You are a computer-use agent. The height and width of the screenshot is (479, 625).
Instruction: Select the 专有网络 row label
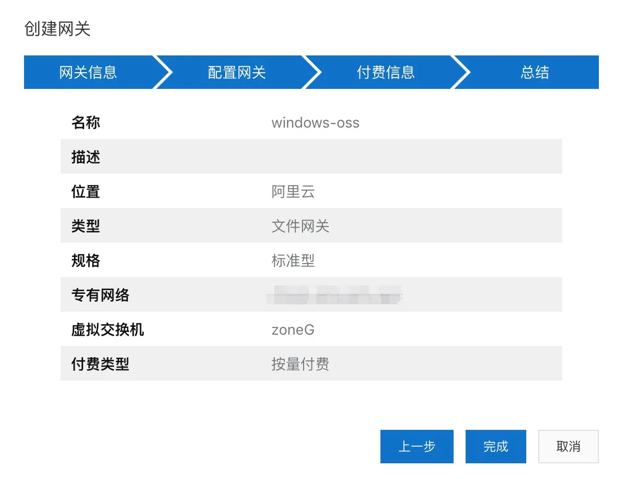[x=100, y=295]
